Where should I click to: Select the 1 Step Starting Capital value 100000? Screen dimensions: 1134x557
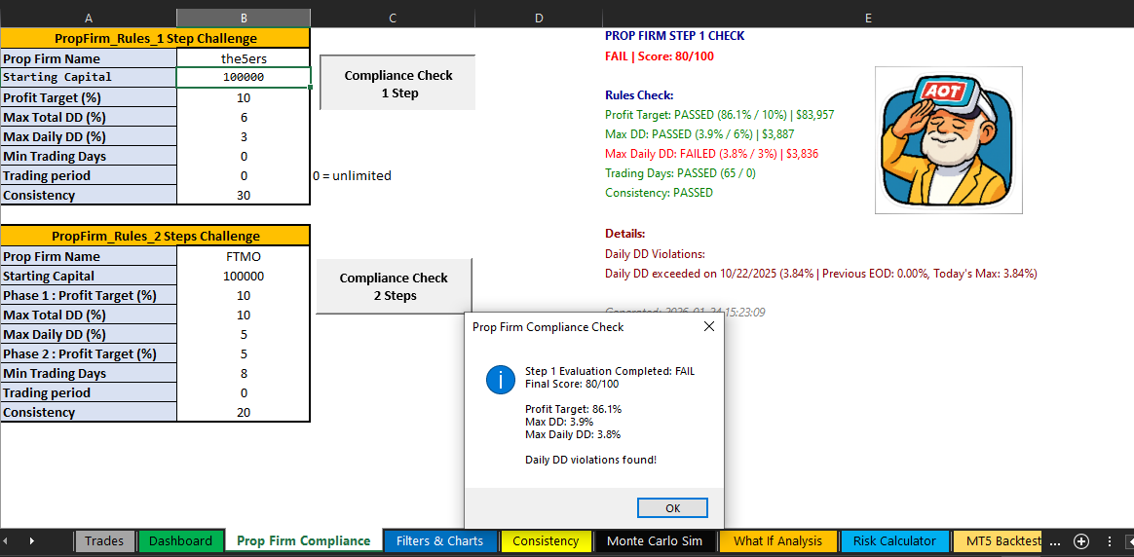pyautogui.click(x=244, y=77)
